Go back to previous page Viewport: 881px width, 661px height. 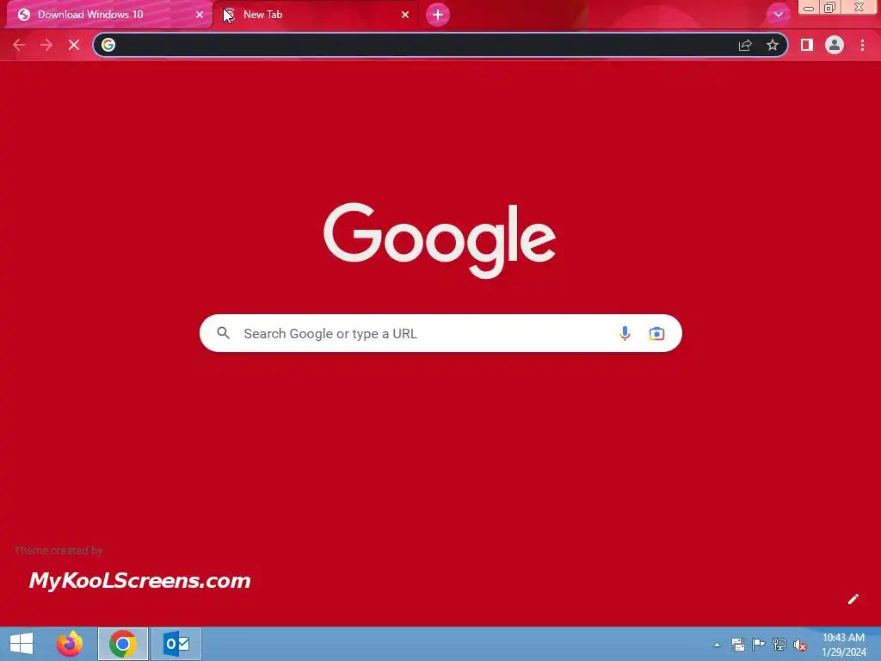19,45
